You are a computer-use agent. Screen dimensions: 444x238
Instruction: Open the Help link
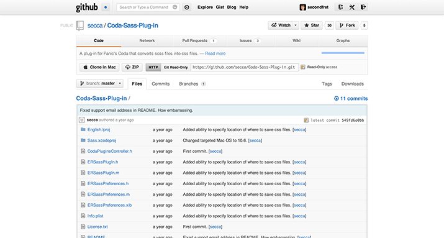pyautogui.click(x=244, y=7)
